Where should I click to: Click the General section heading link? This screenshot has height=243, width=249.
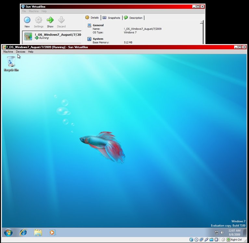pyautogui.click(x=98, y=25)
